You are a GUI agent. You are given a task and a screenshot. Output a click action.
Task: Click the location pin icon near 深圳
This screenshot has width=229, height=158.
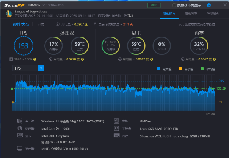point(125,16)
